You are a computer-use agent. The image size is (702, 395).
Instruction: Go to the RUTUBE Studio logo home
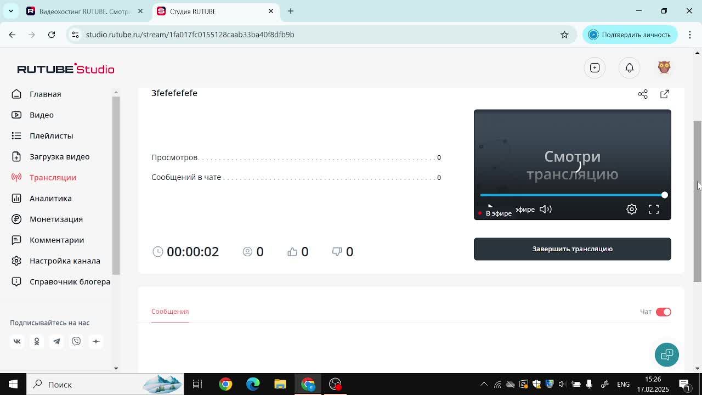click(x=66, y=69)
